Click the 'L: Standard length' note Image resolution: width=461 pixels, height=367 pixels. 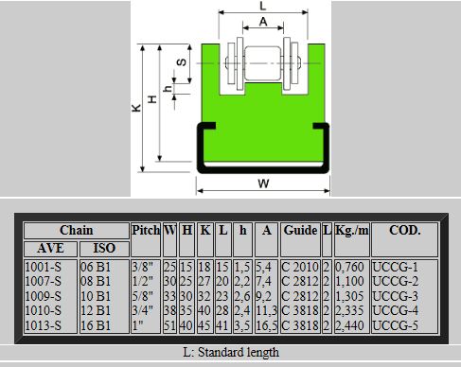(x=231, y=352)
